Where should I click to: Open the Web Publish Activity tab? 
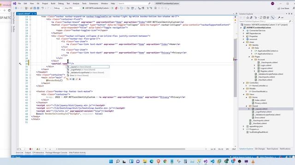pyautogui.click(x=77, y=153)
